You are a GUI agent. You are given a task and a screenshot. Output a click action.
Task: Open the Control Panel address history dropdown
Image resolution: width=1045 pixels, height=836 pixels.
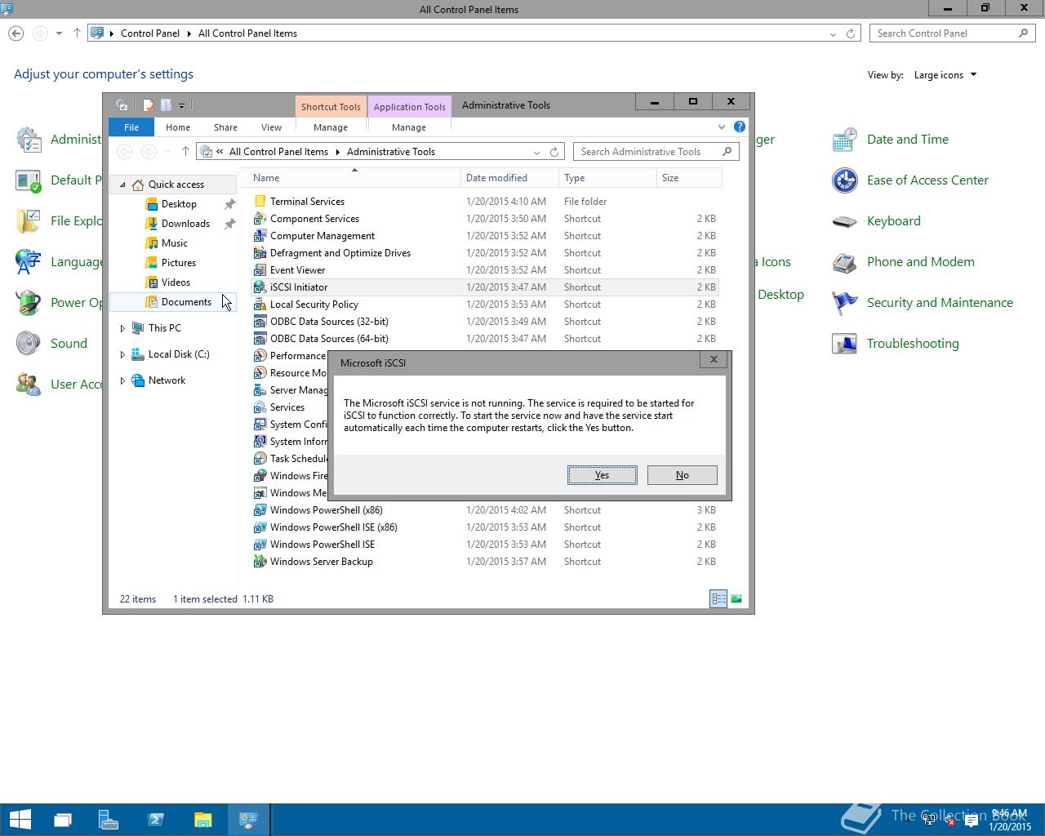click(x=833, y=33)
